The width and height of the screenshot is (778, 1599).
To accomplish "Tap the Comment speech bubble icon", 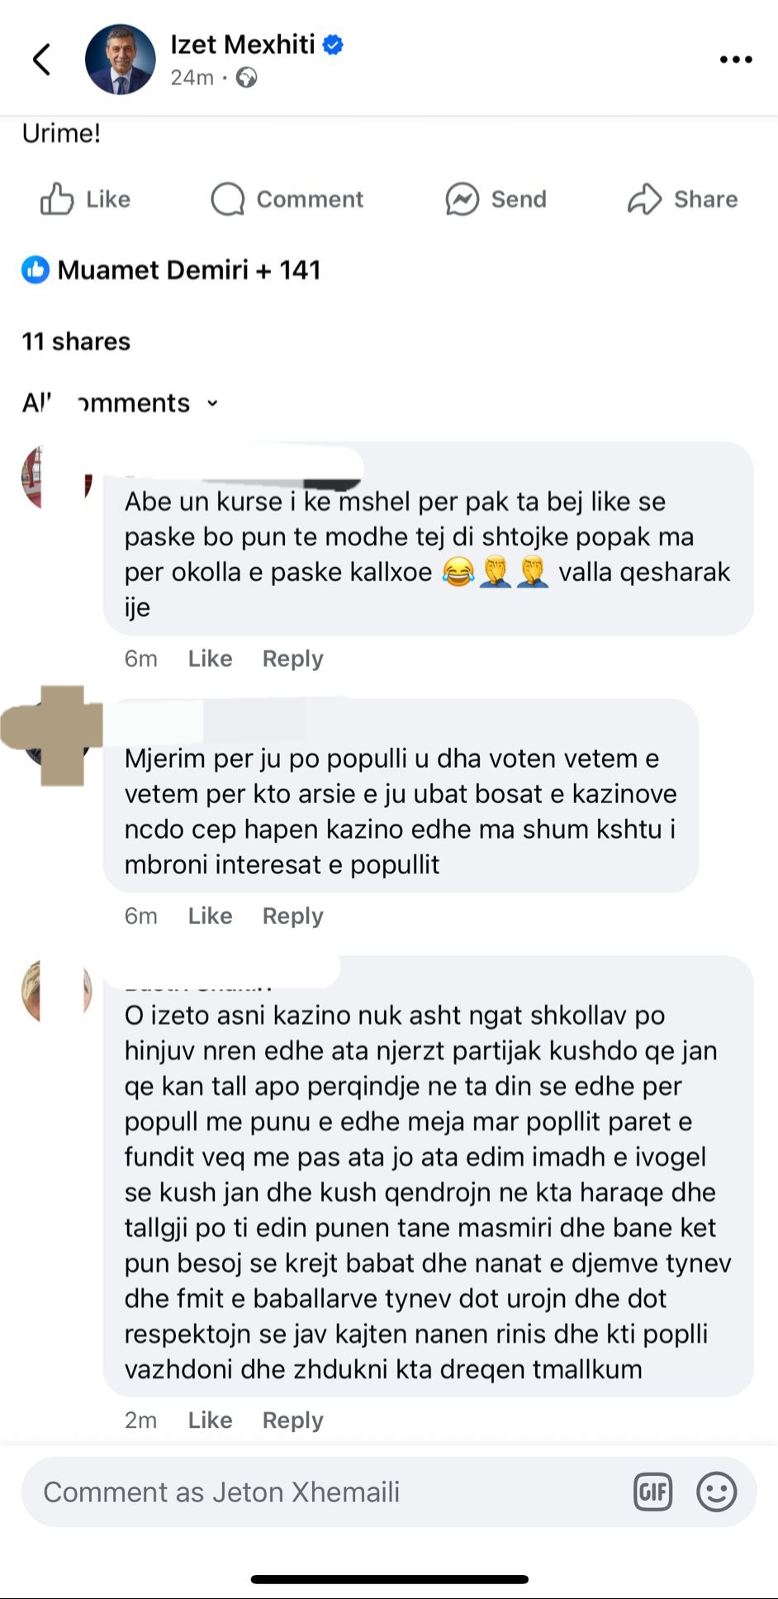I will pos(228,199).
